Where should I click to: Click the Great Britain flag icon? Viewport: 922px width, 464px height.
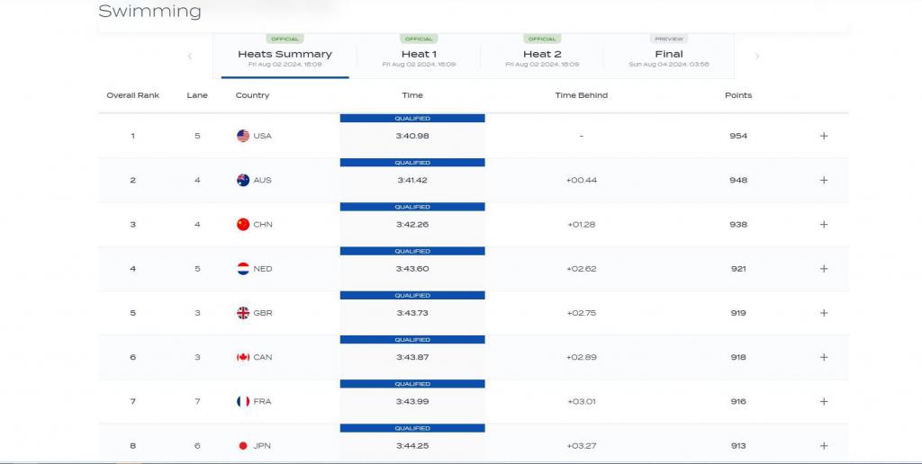tap(243, 313)
